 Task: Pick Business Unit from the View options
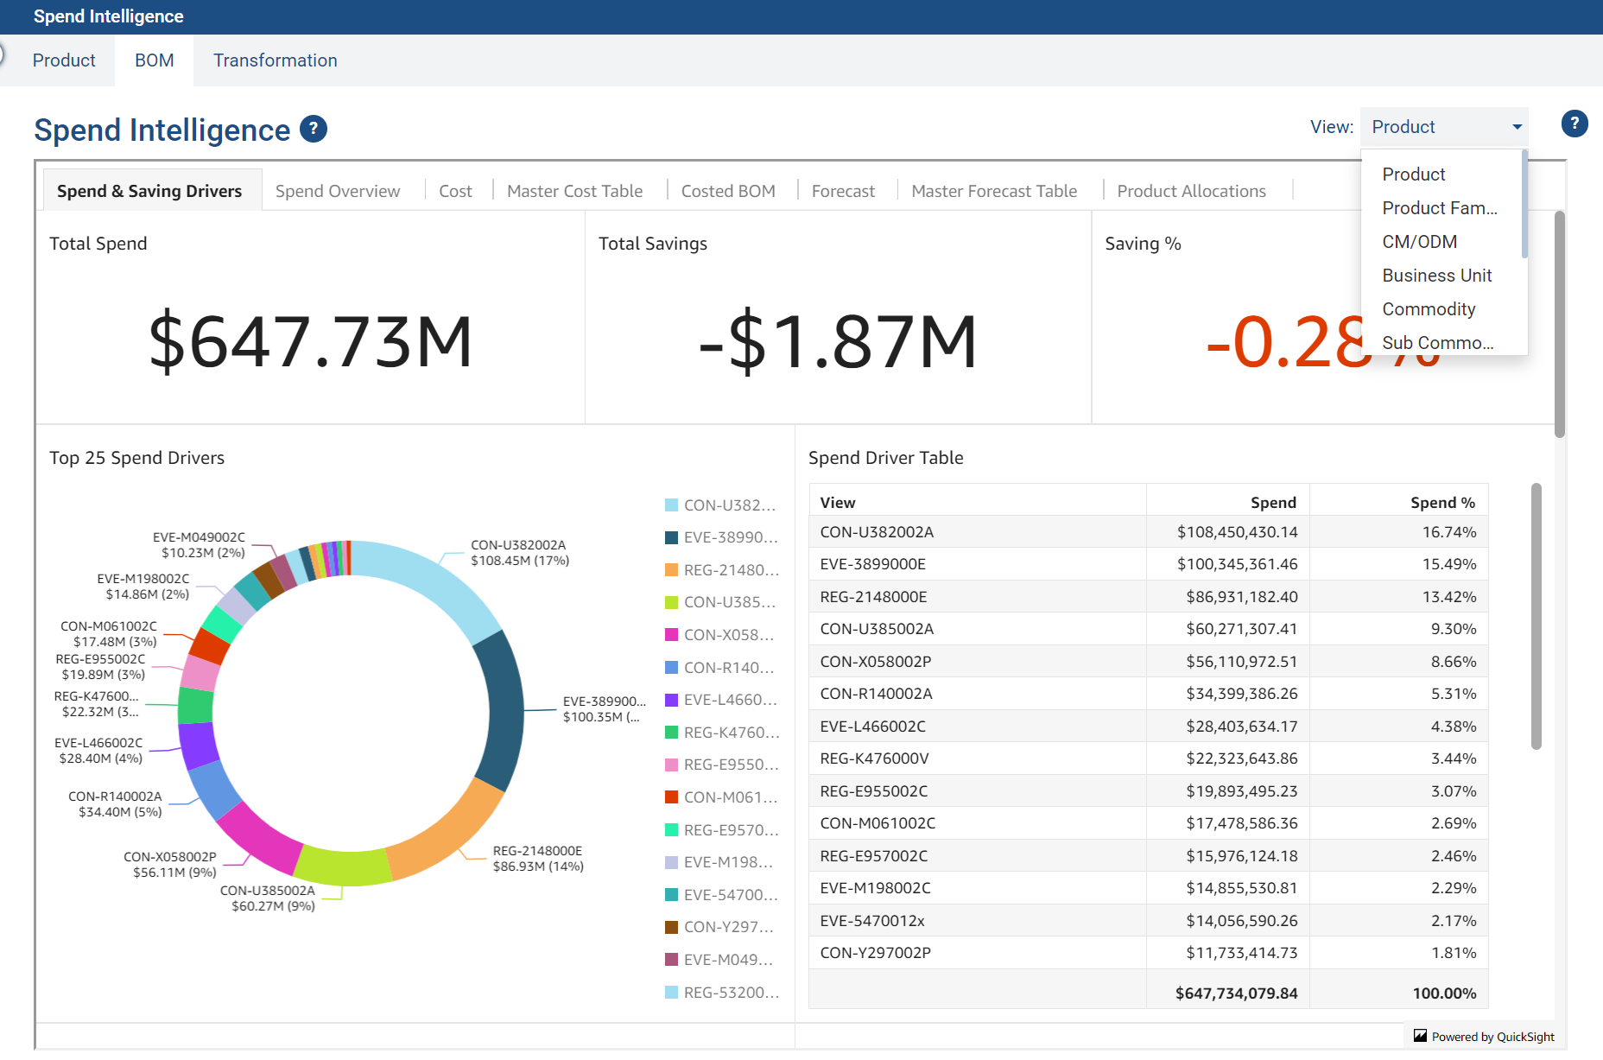[1436, 276]
